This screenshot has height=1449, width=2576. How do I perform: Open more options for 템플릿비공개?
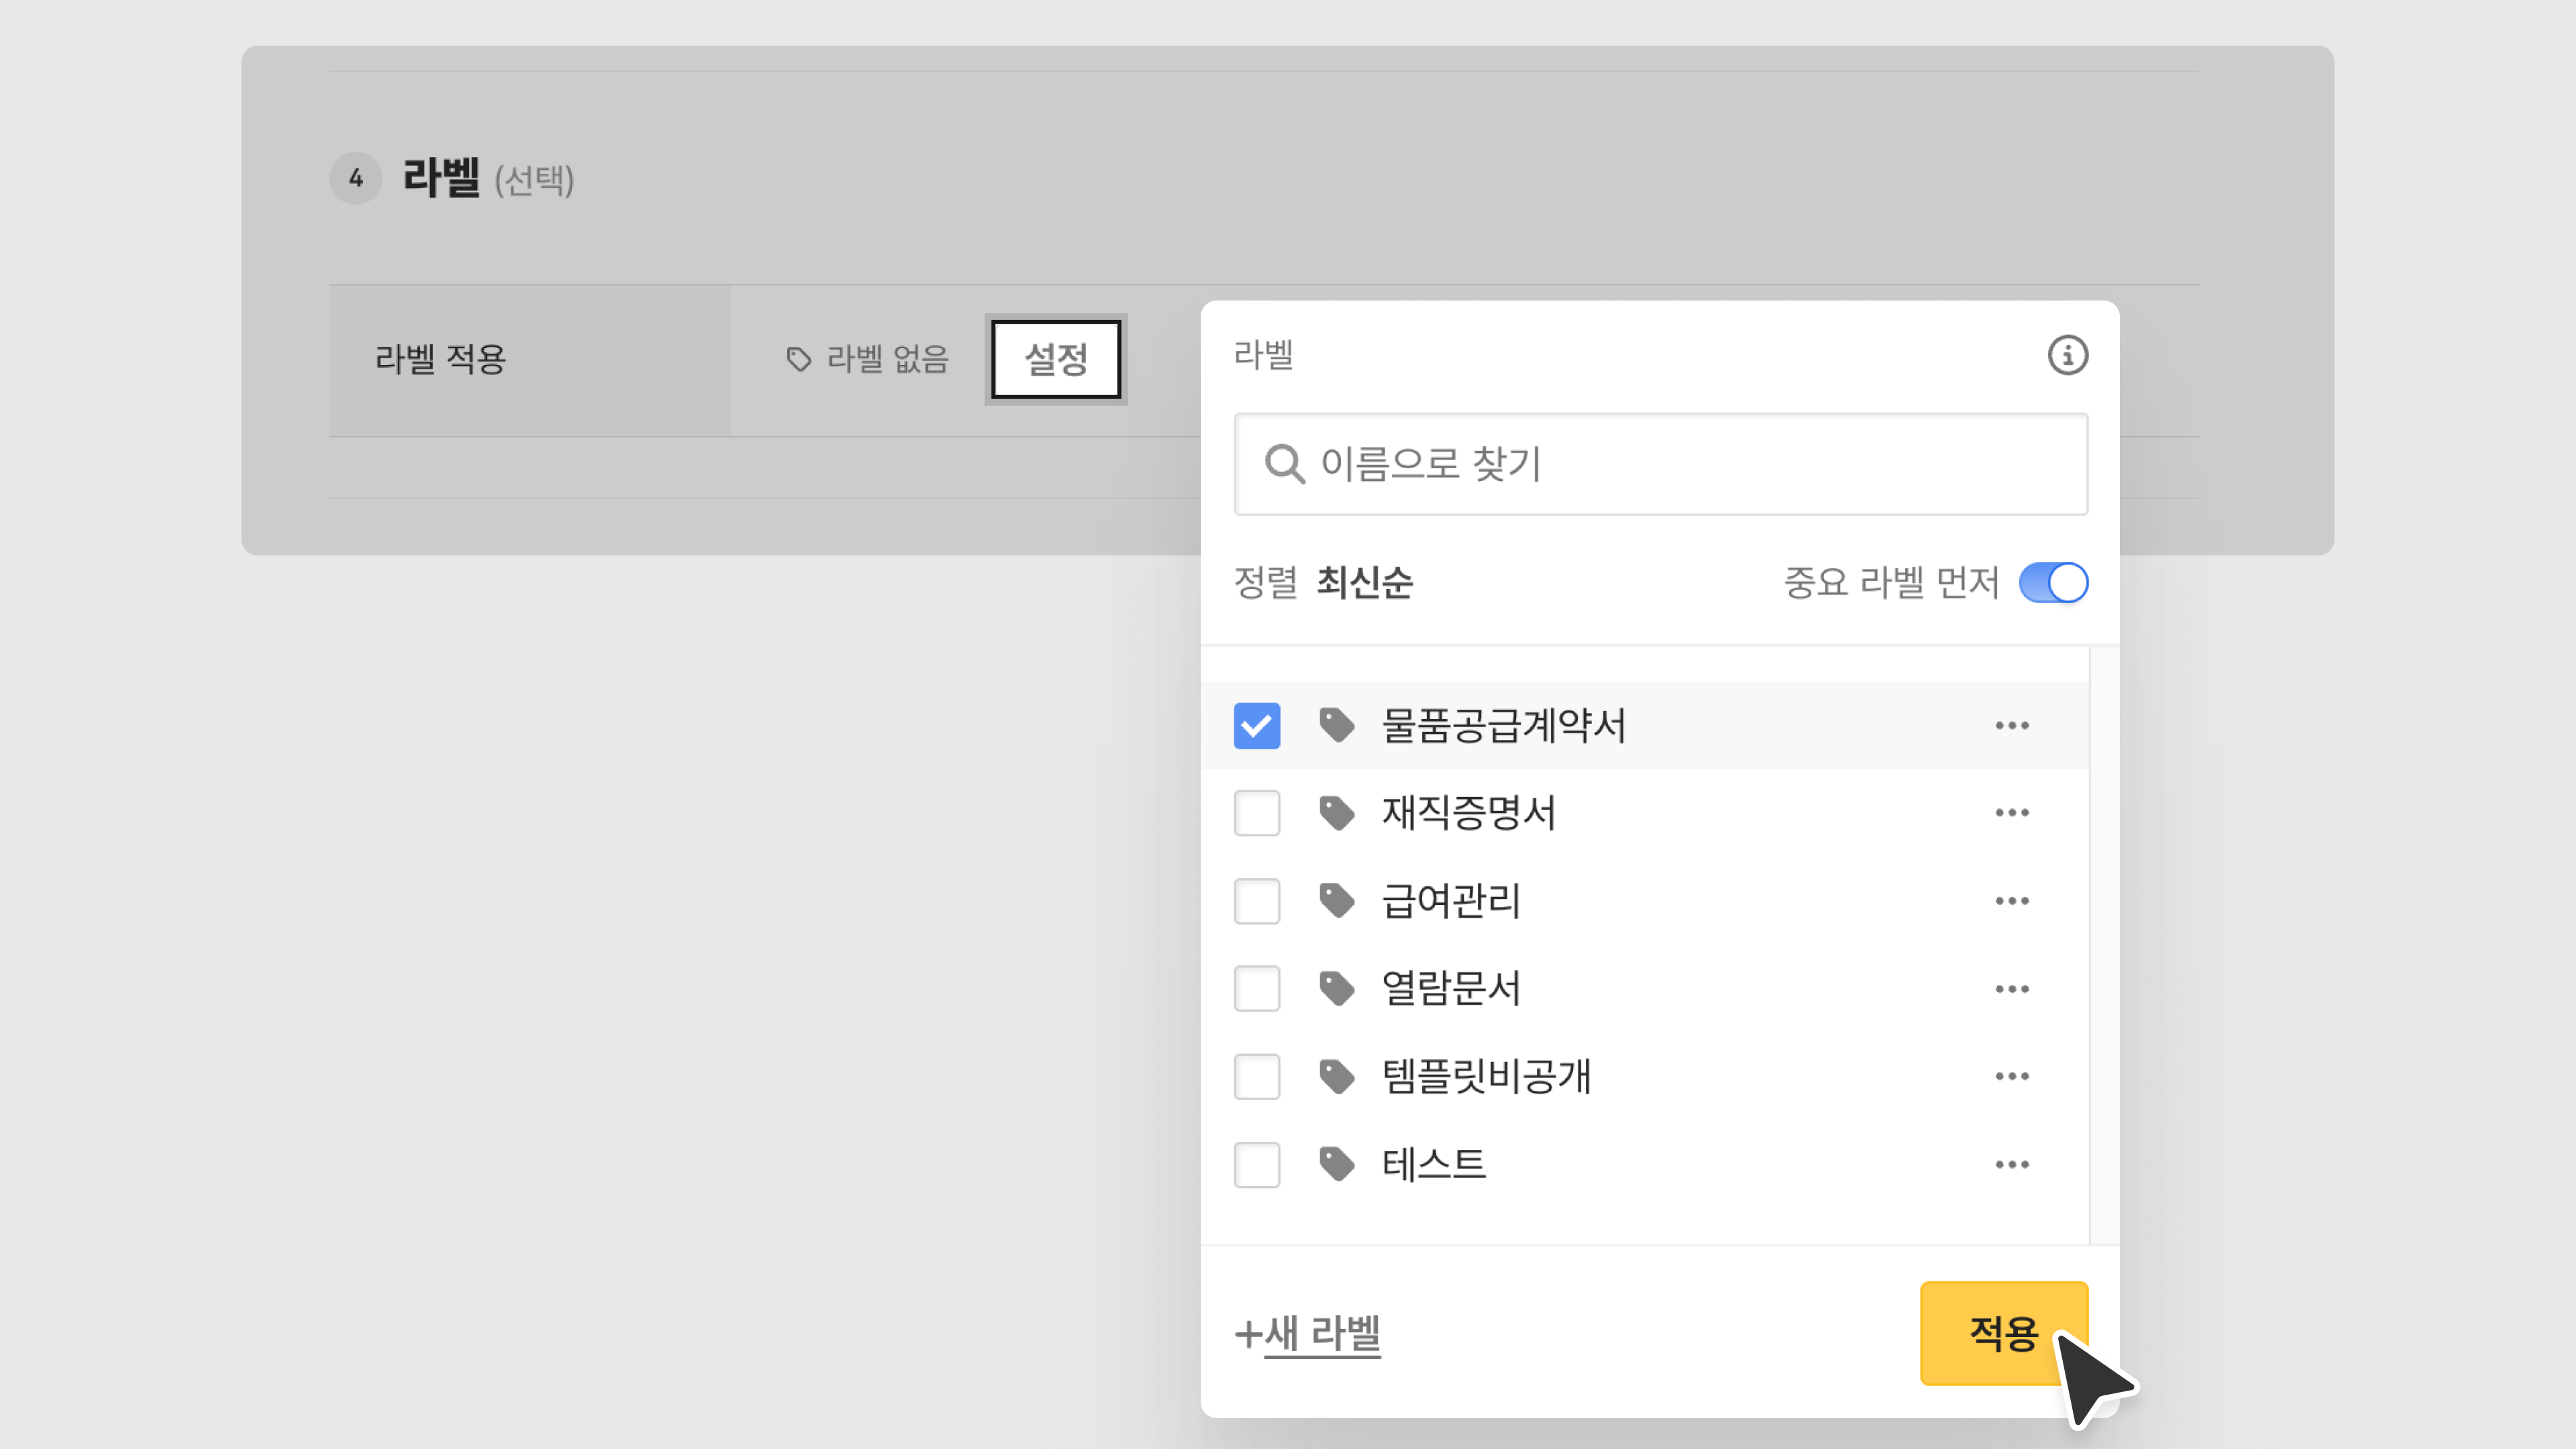pos(2011,1076)
